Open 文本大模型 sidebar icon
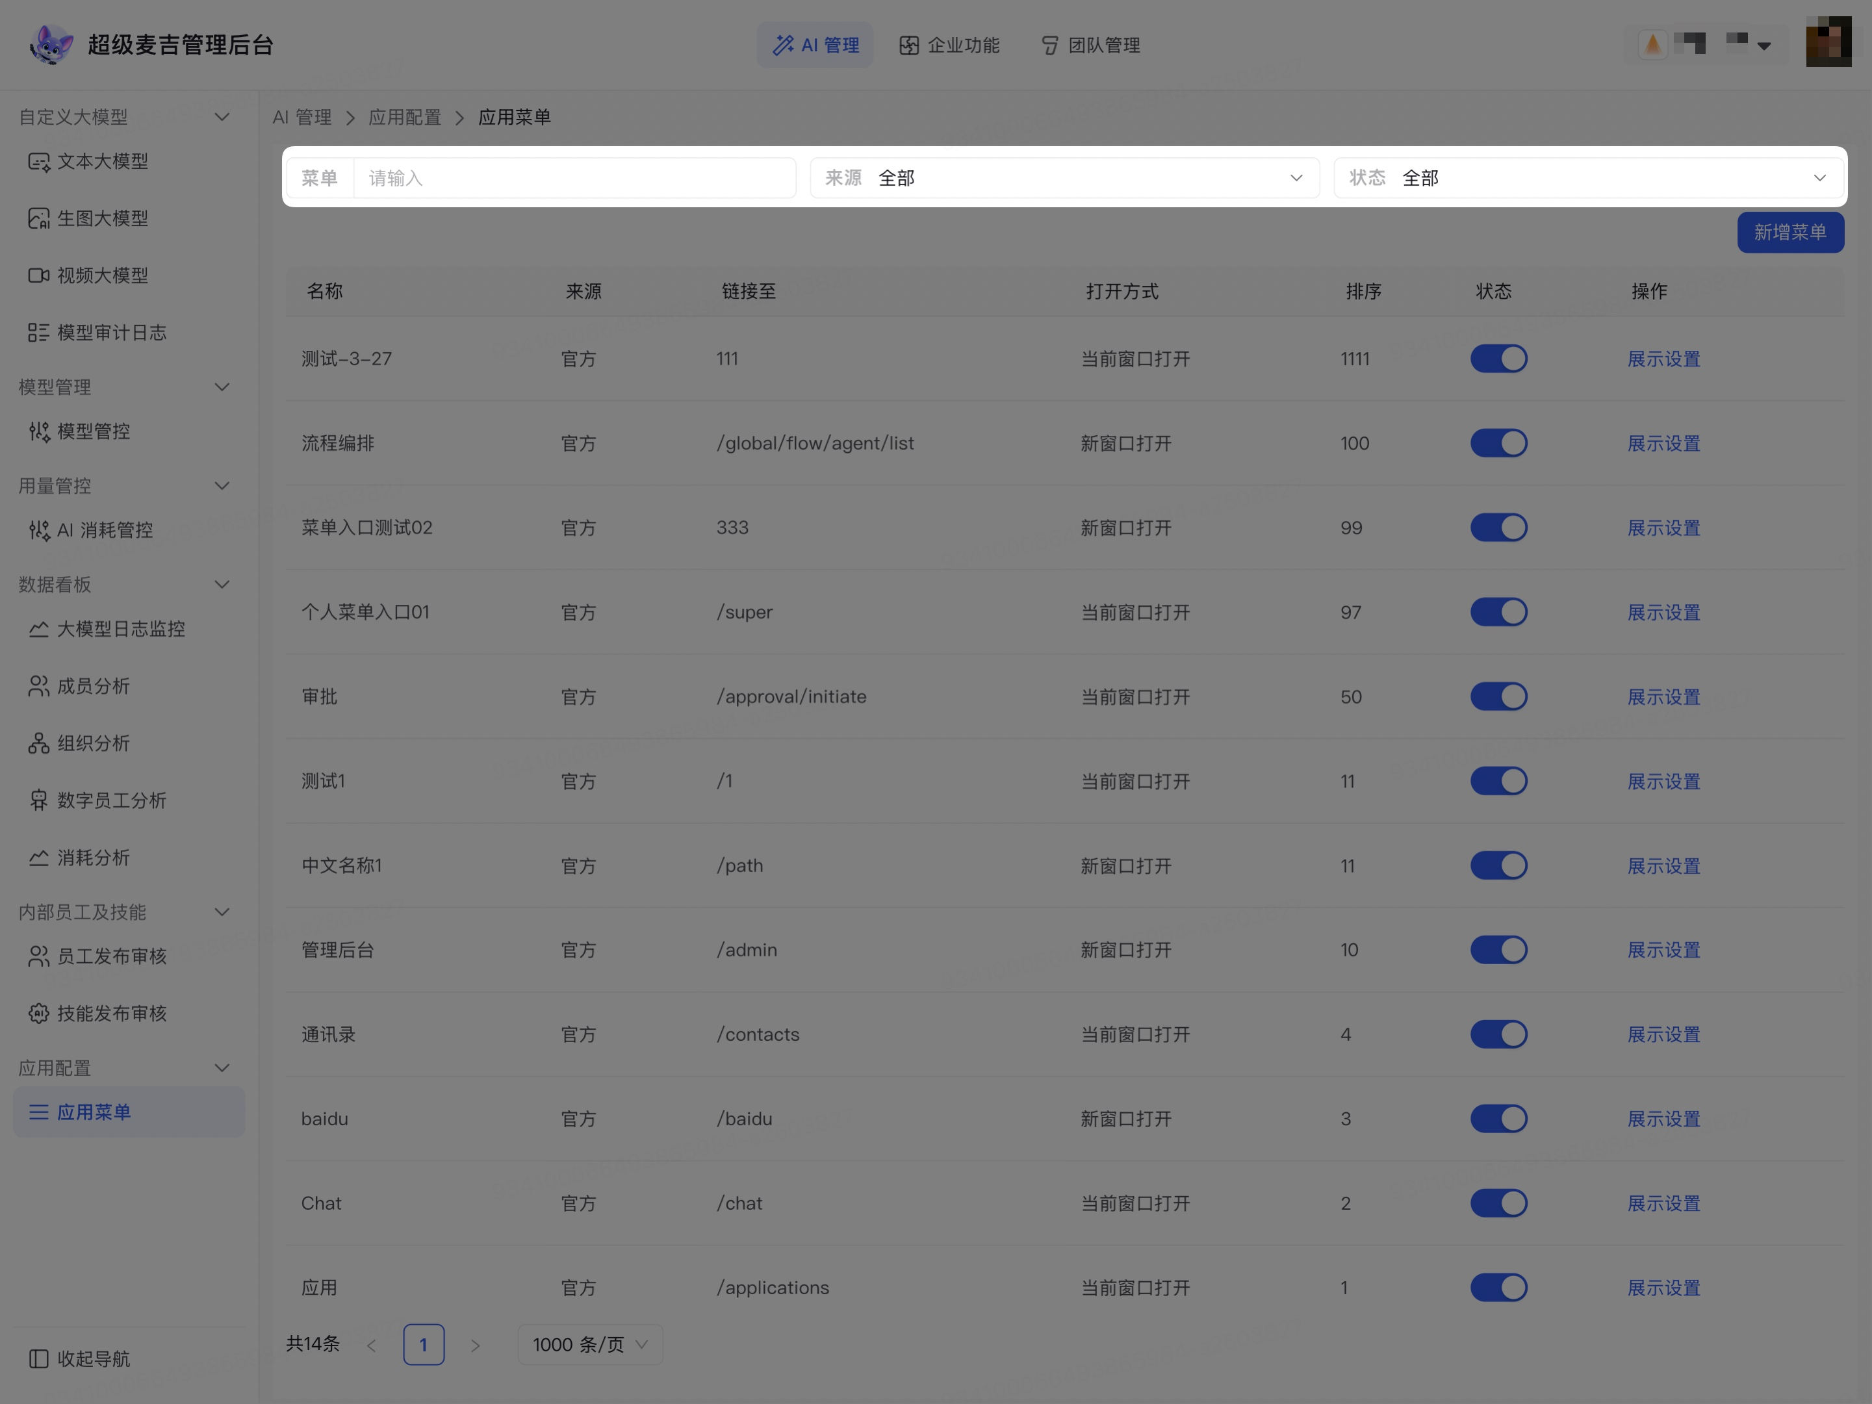Screen dimensions: 1872x1404 click(x=38, y=162)
